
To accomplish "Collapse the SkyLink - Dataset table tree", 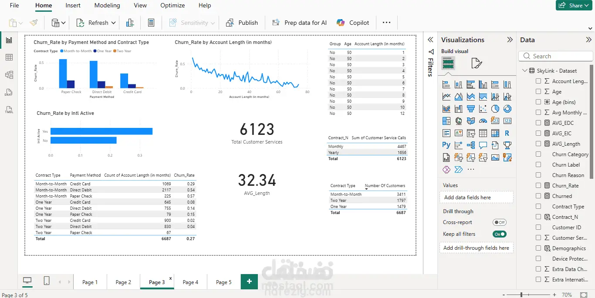I will [x=524, y=70].
